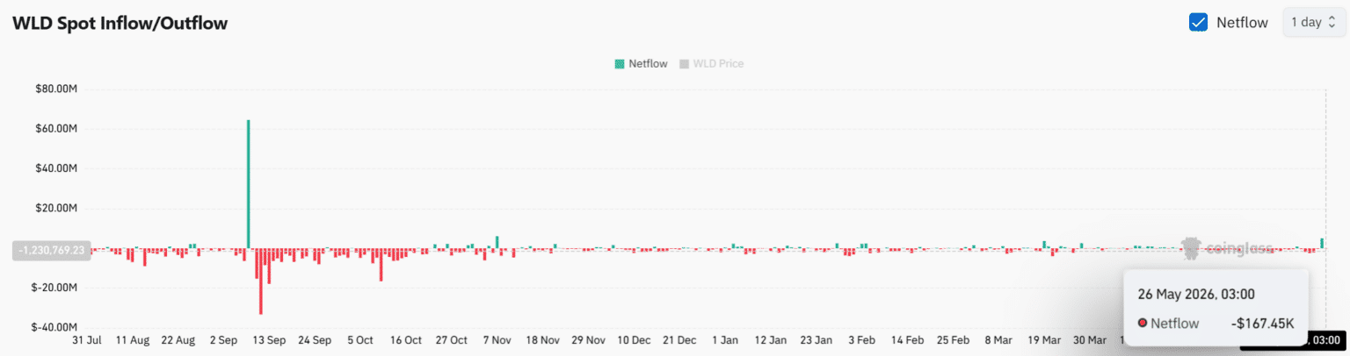Image resolution: width=1350 pixels, height=356 pixels.
Task: Click the 27 Oct date label
Action: click(451, 340)
